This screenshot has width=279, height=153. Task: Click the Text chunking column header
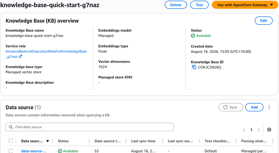click(x=217, y=141)
